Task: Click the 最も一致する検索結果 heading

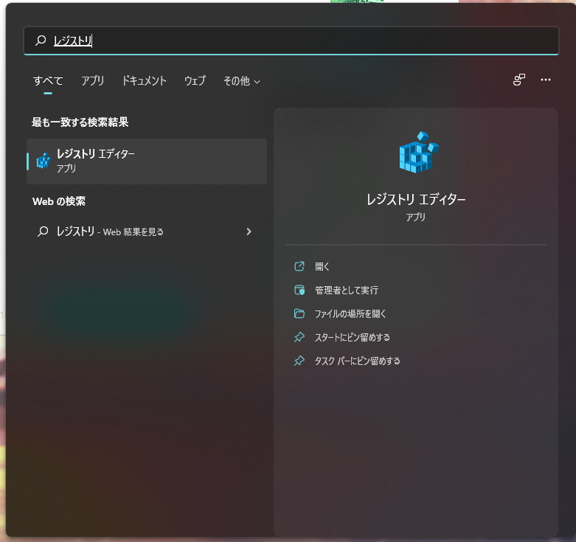Action: pos(80,122)
